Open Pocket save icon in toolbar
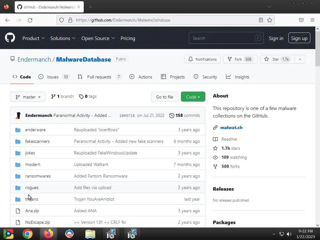Image resolution: width=320 pixels, height=240 pixels. pos(301,20)
